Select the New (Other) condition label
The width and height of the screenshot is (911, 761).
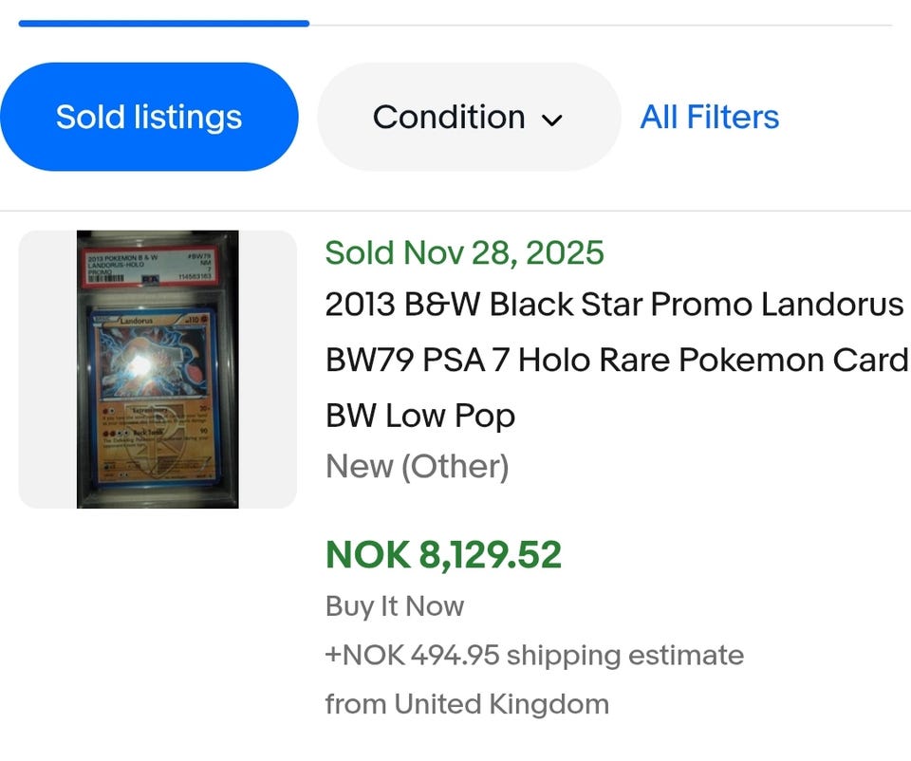(417, 466)
